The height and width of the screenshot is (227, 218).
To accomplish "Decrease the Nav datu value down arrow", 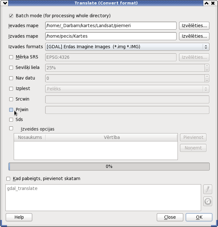I will [207, 80].
